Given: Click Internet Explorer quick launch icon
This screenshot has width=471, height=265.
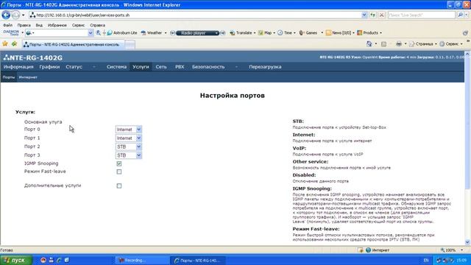Looking at the screenshot, I should 59,260.
